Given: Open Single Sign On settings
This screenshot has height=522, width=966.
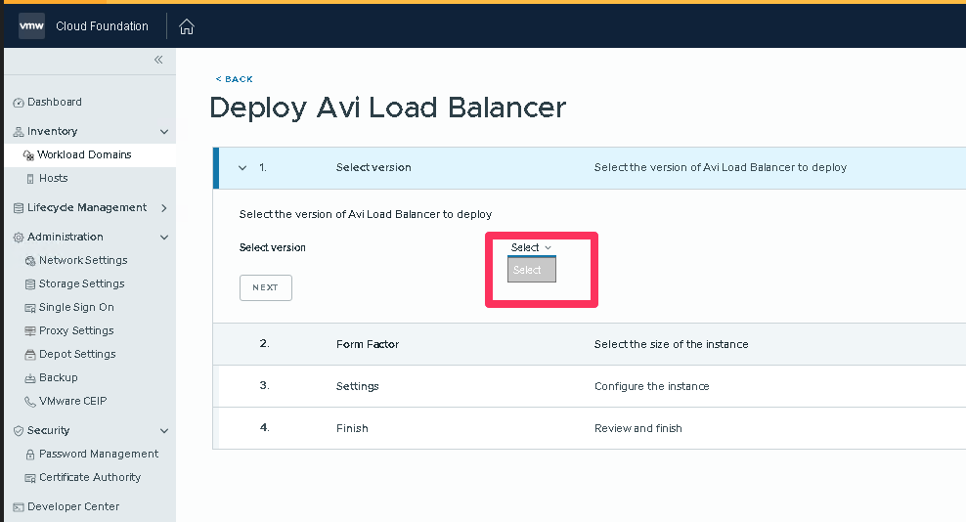Looking at the screenshot, I should pyautogui.click(x=76, y=307).
